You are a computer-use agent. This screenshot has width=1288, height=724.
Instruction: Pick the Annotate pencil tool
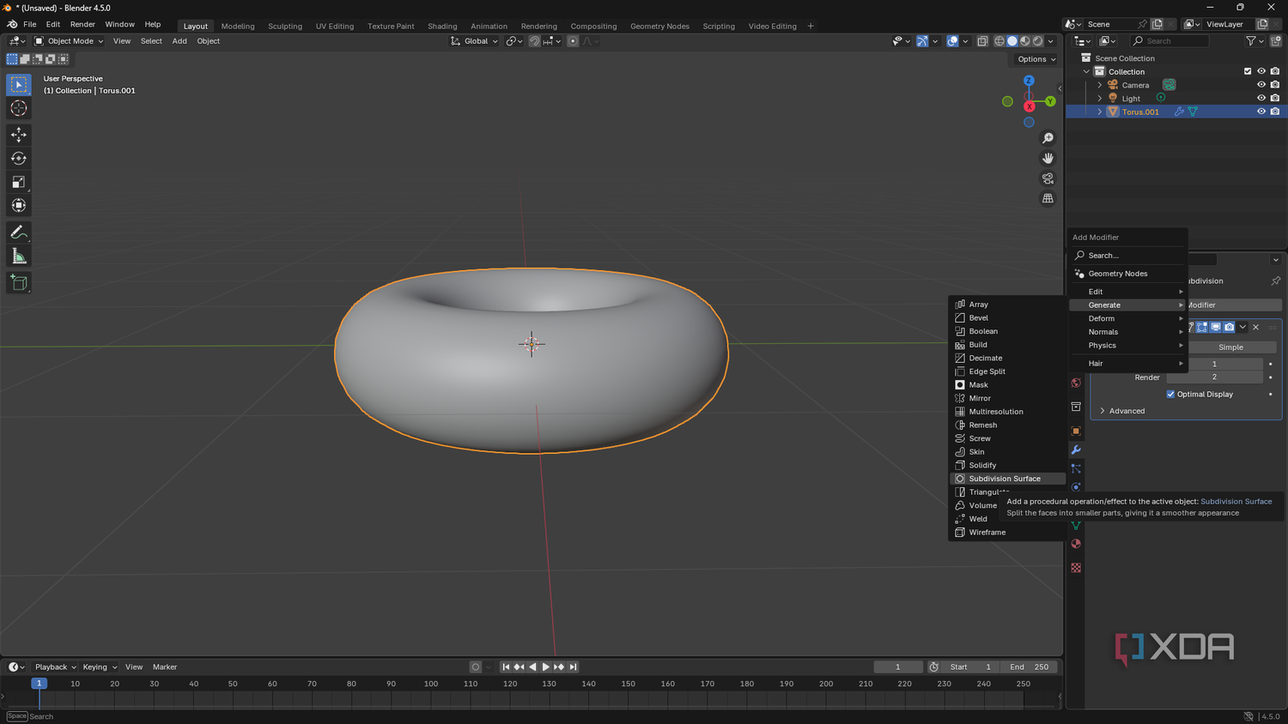click(19, 232)
